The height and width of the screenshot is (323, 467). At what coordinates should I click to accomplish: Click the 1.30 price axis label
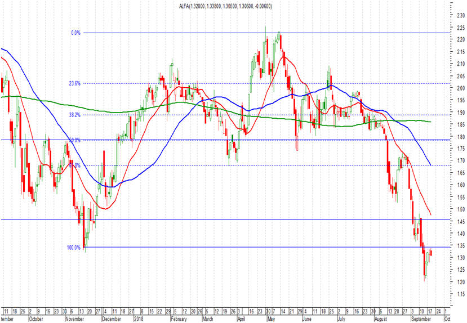click(461, 258)
